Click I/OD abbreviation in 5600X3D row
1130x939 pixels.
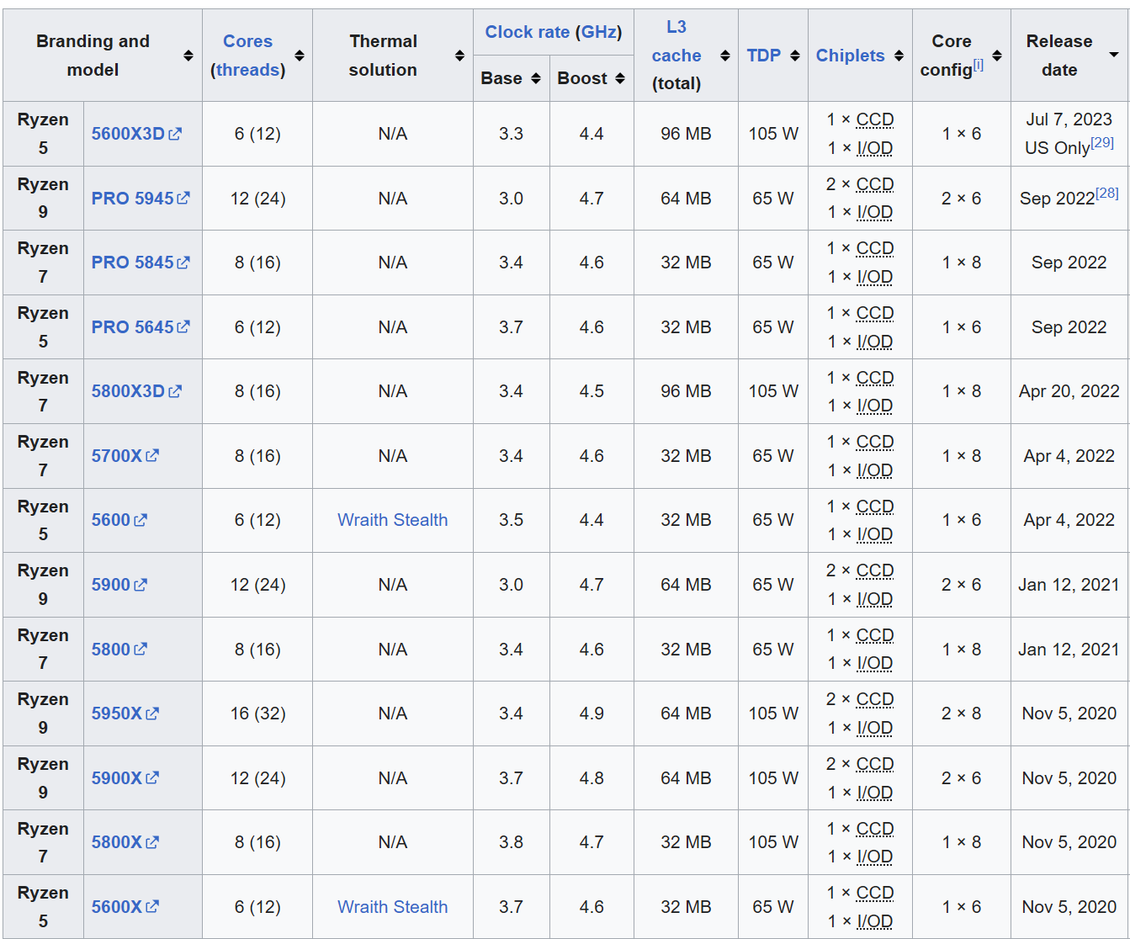tap(875, 148)
